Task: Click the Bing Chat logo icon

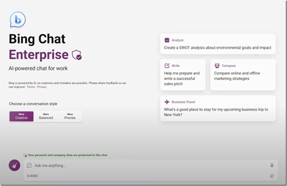Action: [18, 20]
